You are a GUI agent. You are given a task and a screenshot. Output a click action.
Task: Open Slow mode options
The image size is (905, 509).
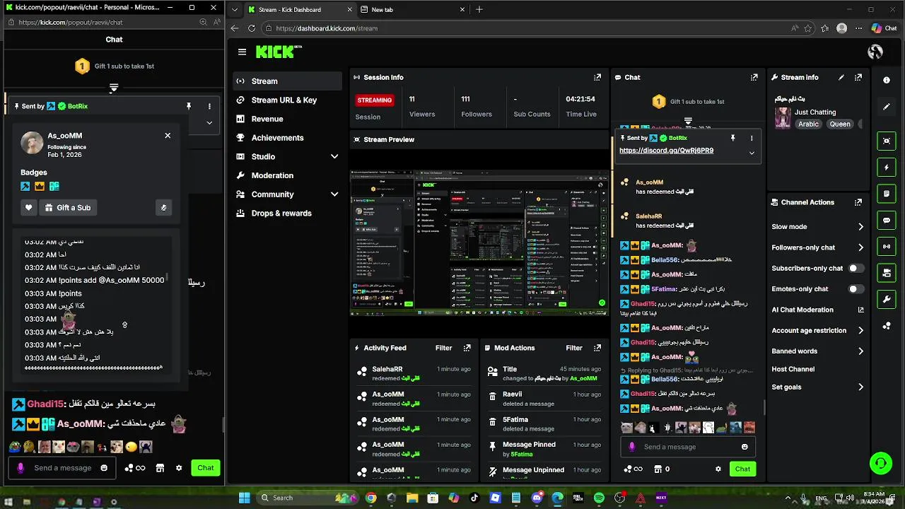[817, 227]
